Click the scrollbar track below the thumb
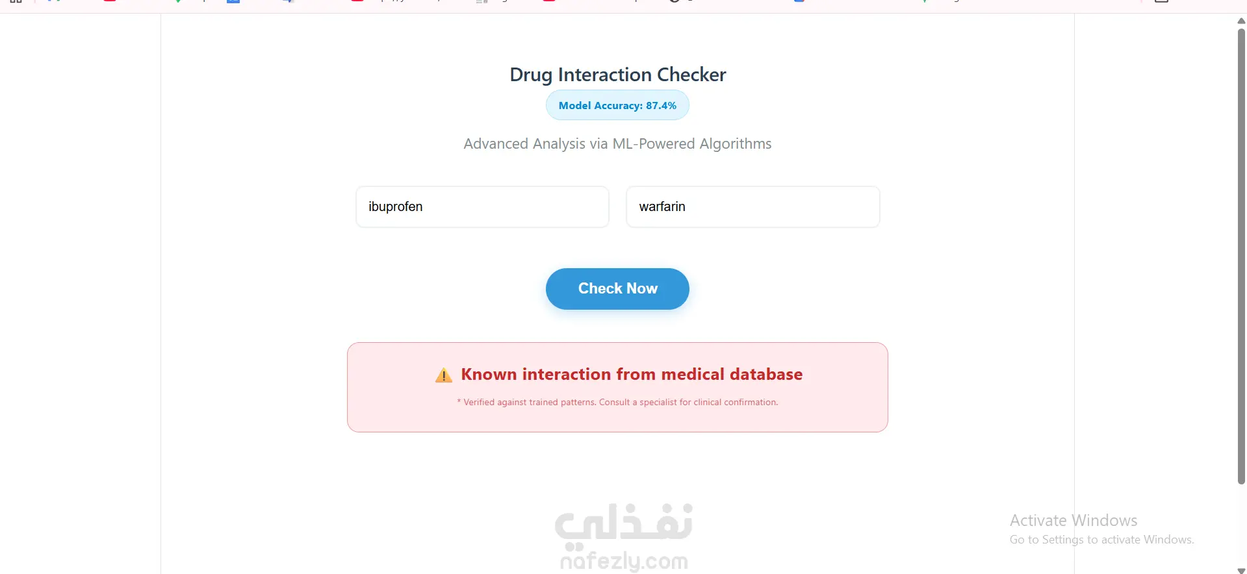 coord(1241,525)
